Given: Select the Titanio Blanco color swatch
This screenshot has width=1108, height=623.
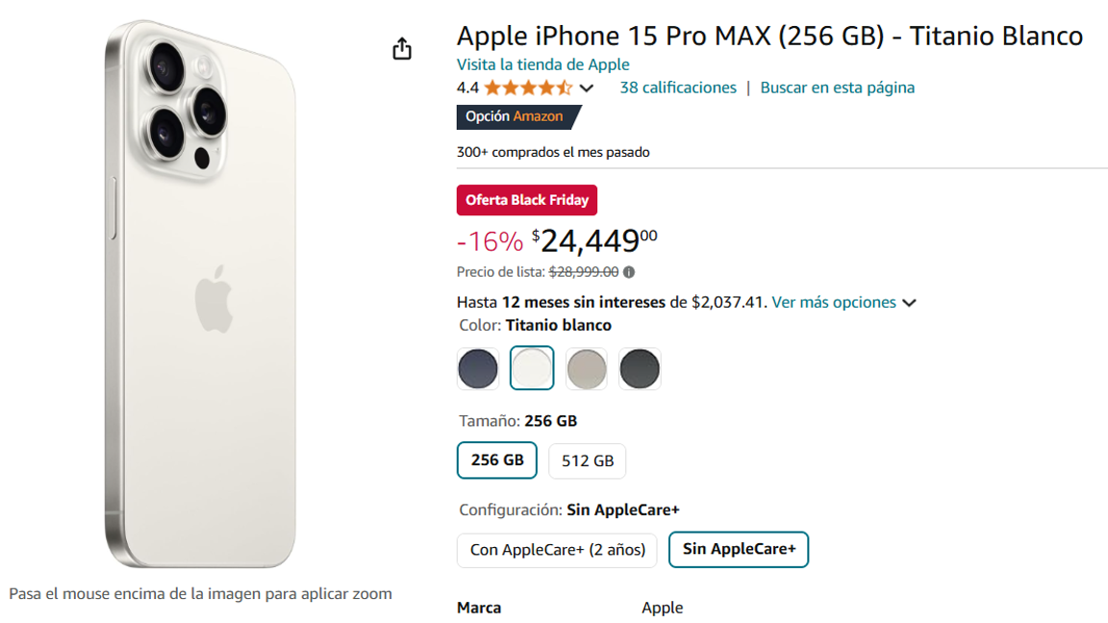Looking at the screenshot, I should [x=531, y=368].
